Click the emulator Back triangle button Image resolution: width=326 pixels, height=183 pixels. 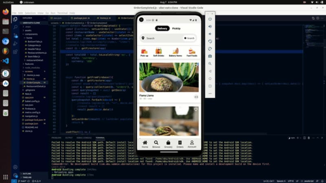(x=210, y=71)
